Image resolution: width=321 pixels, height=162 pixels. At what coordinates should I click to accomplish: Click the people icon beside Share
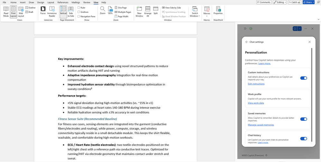pos(318,2)
